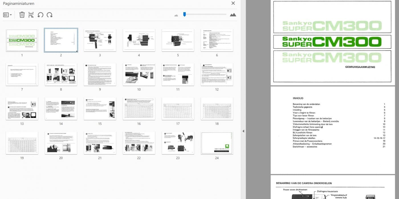399x199 pixels.
Task: Rotate page clockwise
Action: click(50, 15)
